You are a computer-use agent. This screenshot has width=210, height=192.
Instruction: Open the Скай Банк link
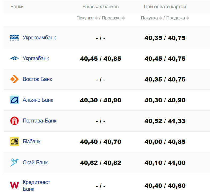tap(35, 162)
